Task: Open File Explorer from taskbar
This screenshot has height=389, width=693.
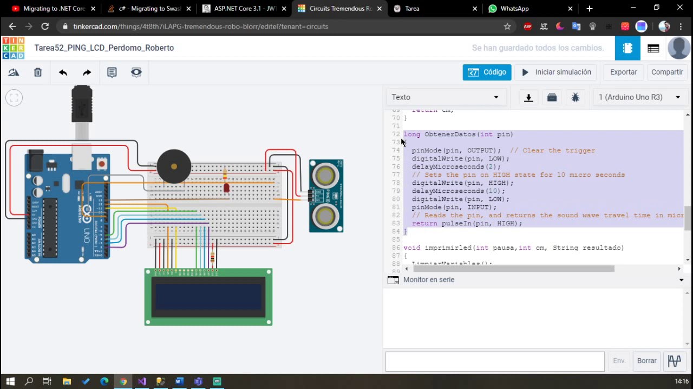Action: [67, 381]
